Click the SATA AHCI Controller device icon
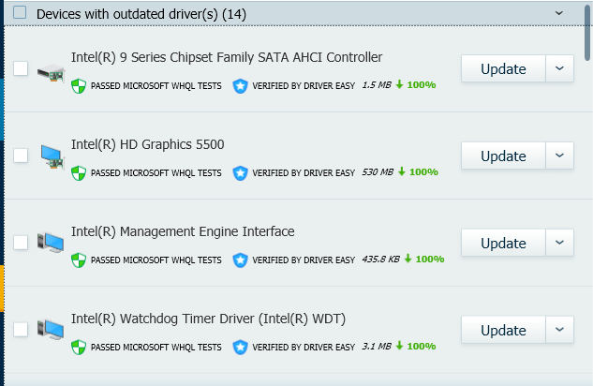This screenshot has height=386, width=593. click(52, 69)
